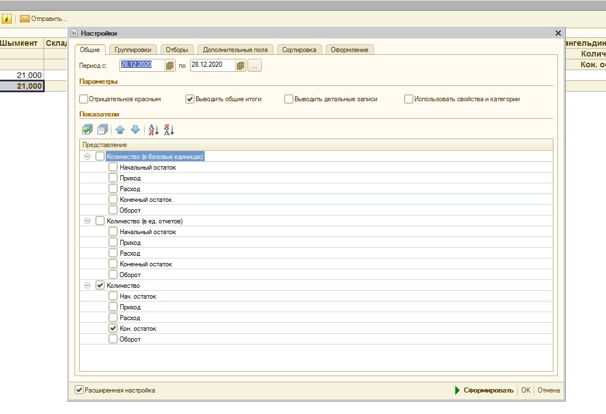Image resolution: width=606 pixels, height=414 pixels.
Task: Click the Сформировать button
Action: (484, 390)
